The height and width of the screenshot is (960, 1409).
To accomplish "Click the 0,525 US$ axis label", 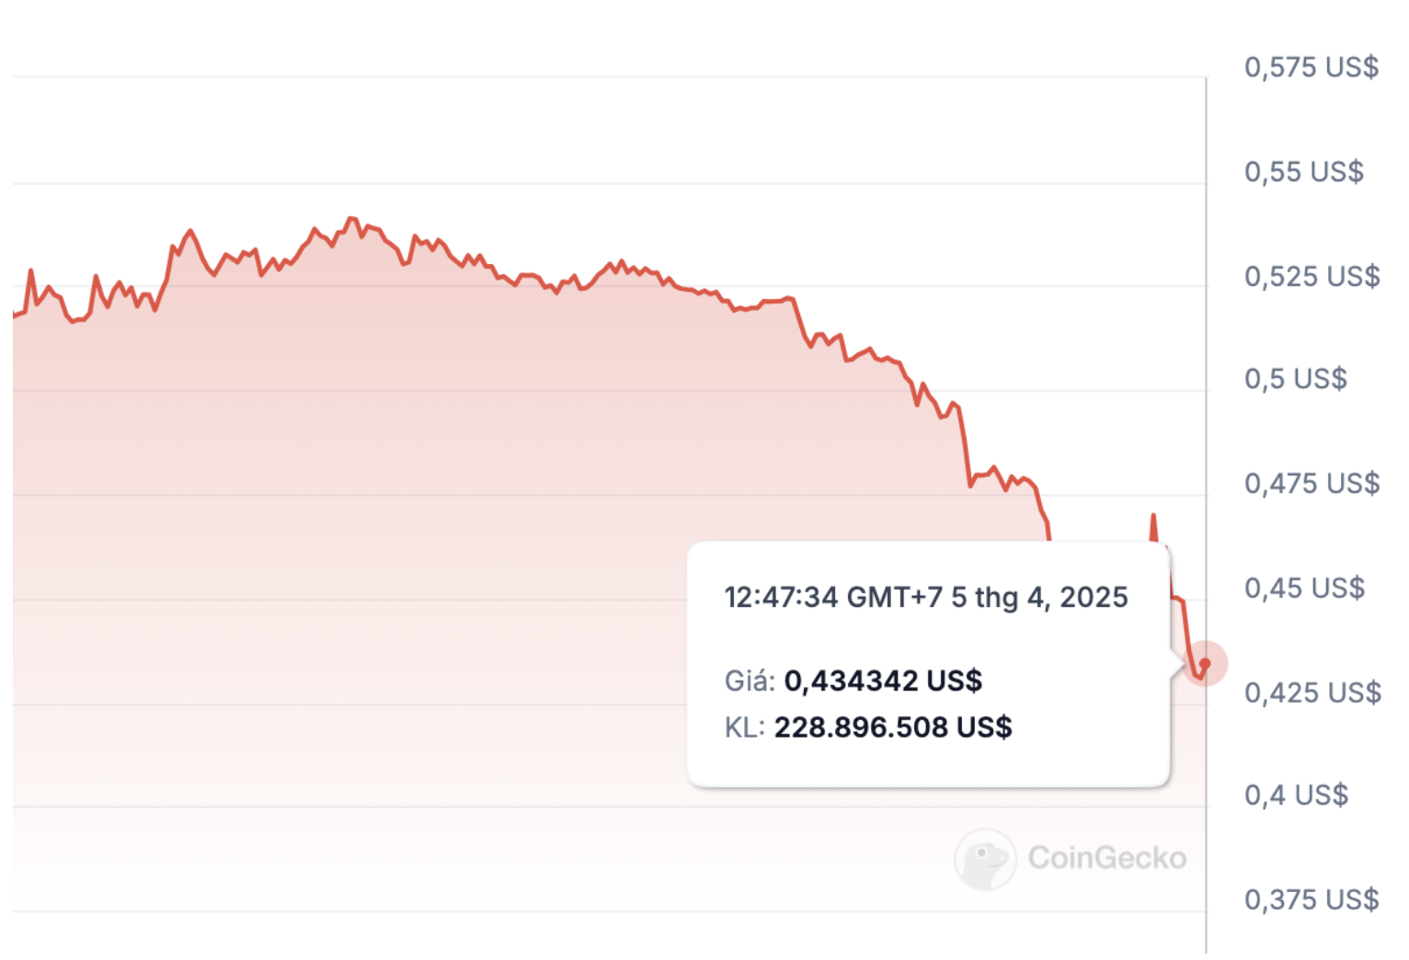I will 1312,277.
